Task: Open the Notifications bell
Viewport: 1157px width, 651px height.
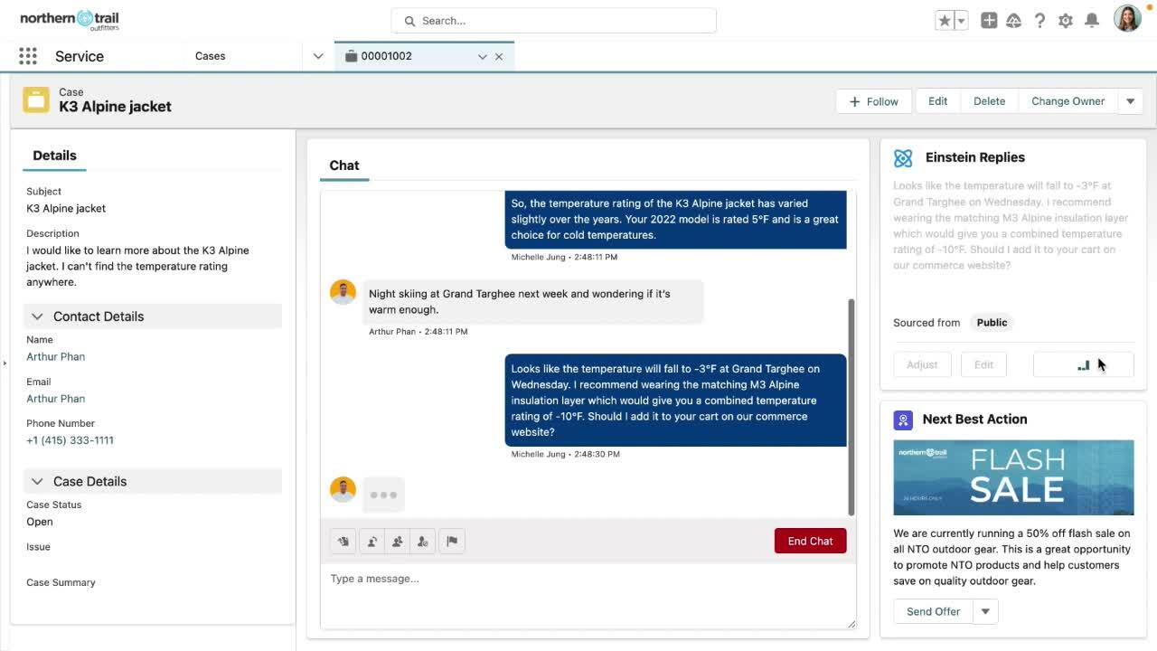Action: (x=1092, y=21)
